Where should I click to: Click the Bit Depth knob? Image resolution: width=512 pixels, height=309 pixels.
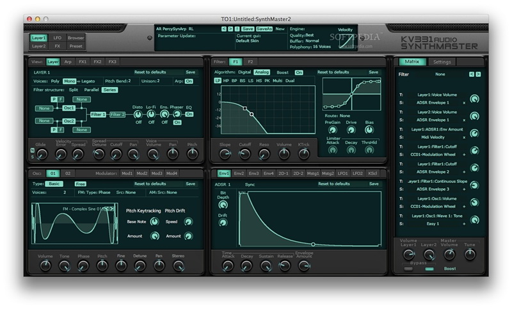(x=223, y=205)
